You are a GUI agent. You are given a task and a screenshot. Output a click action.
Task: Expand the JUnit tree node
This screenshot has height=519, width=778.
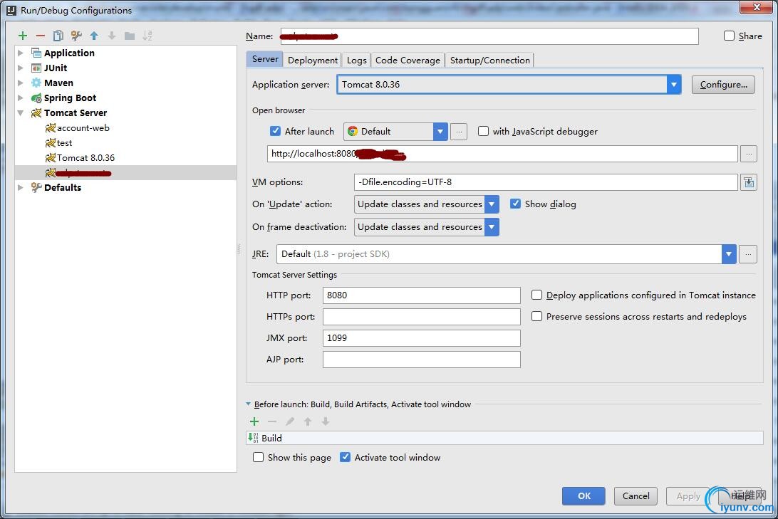tap(21, 68)
